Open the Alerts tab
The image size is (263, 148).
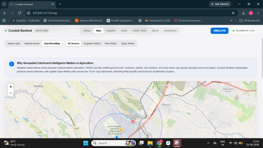click(x=124, y=31)
